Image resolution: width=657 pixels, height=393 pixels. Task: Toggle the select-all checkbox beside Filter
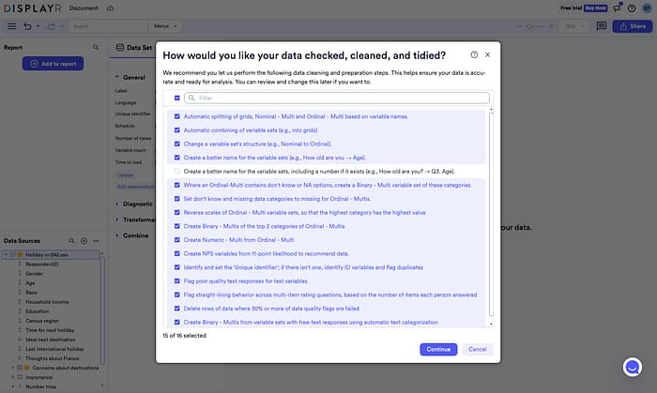pos(176,98)
